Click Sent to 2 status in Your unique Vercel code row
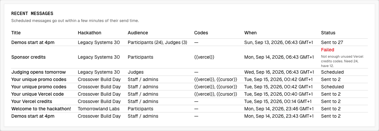 (x=331, y=94)
